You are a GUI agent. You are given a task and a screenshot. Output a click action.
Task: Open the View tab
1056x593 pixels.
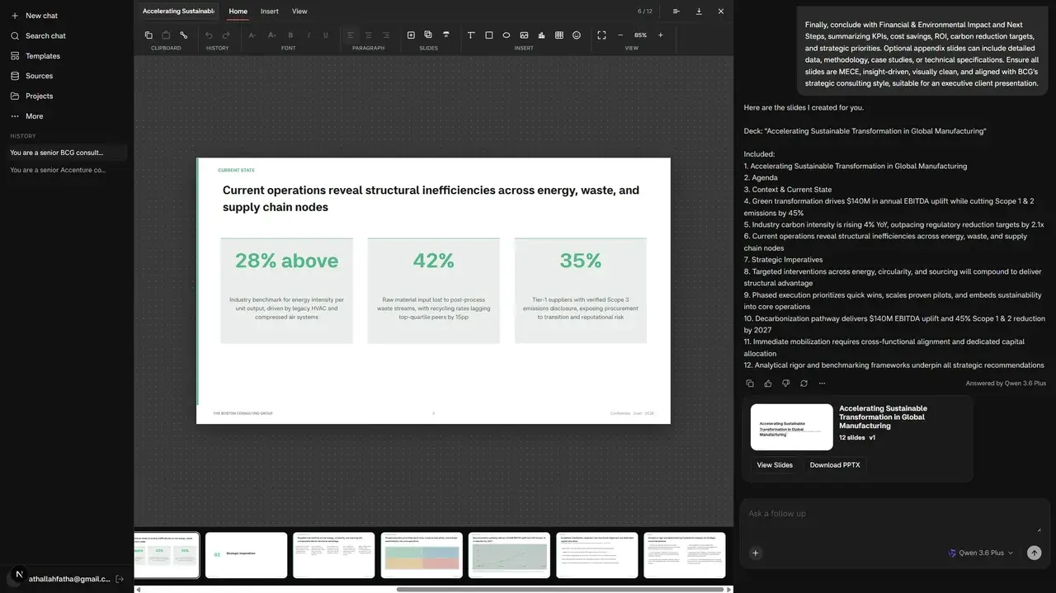coord(299,12)
